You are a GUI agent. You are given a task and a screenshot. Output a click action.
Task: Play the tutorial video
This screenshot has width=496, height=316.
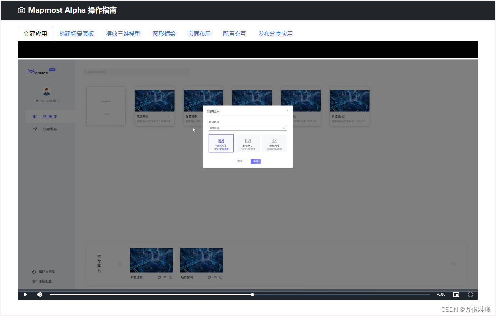(25, 294)
